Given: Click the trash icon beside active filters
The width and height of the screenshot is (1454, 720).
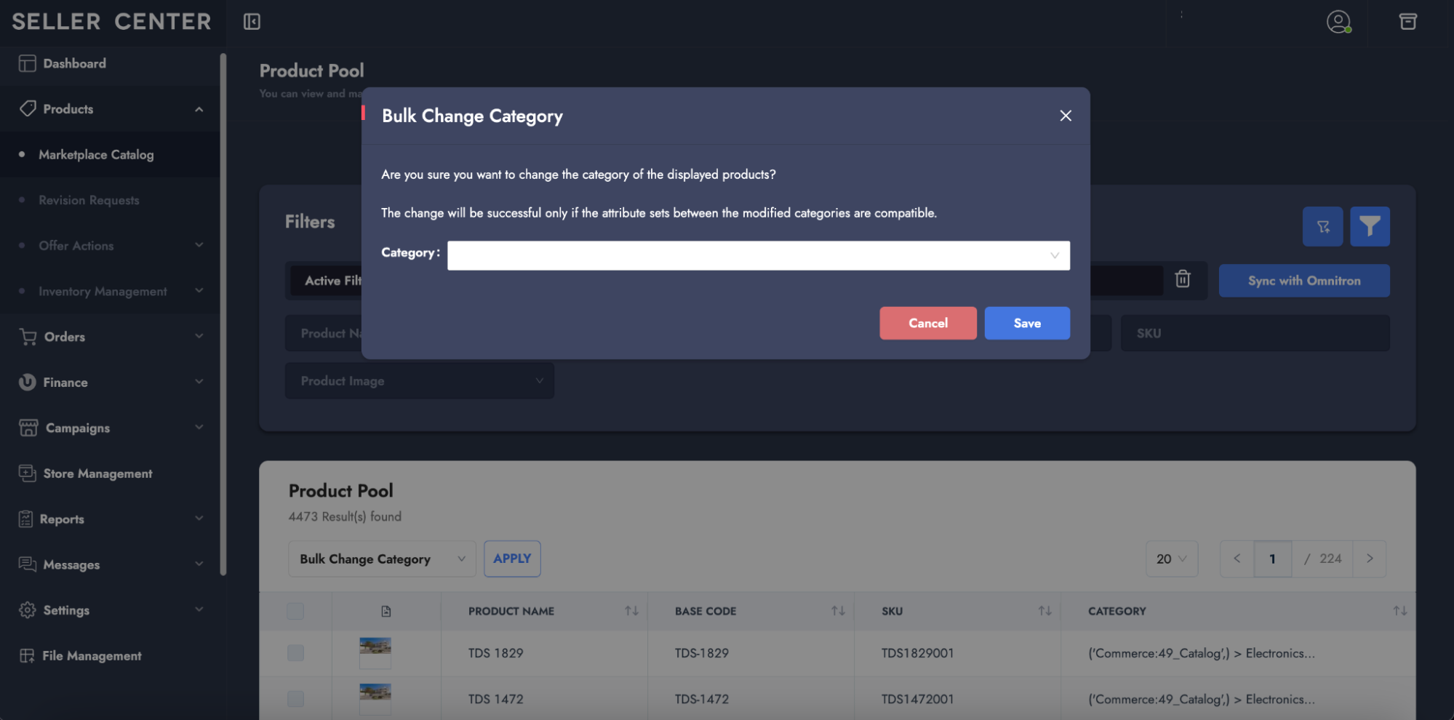Looking at the screenshot, I should click(1183, 279).
